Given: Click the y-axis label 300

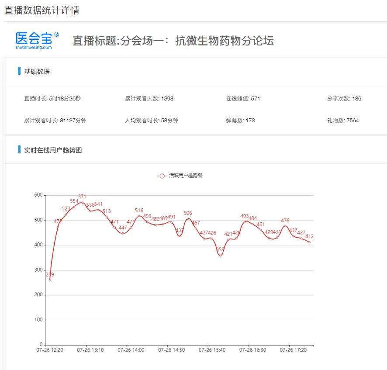Looking at the screenshot, I should tap(38, 270).
